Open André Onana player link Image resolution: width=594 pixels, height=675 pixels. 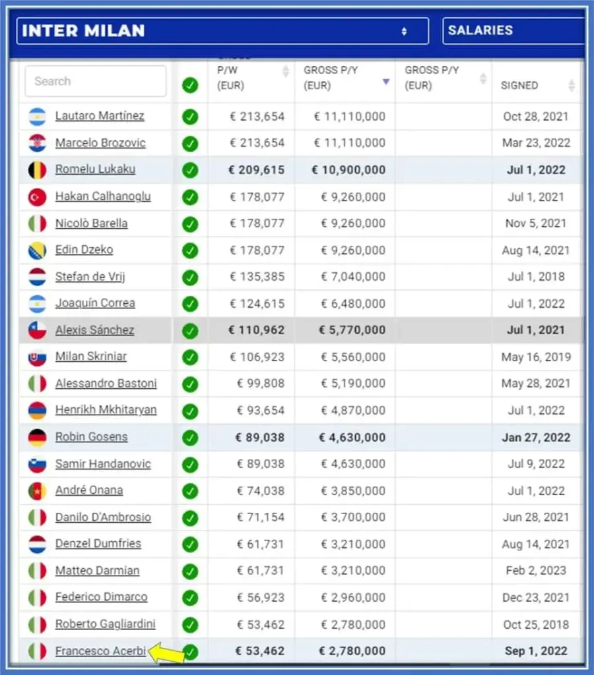click(x=89, y=490)
